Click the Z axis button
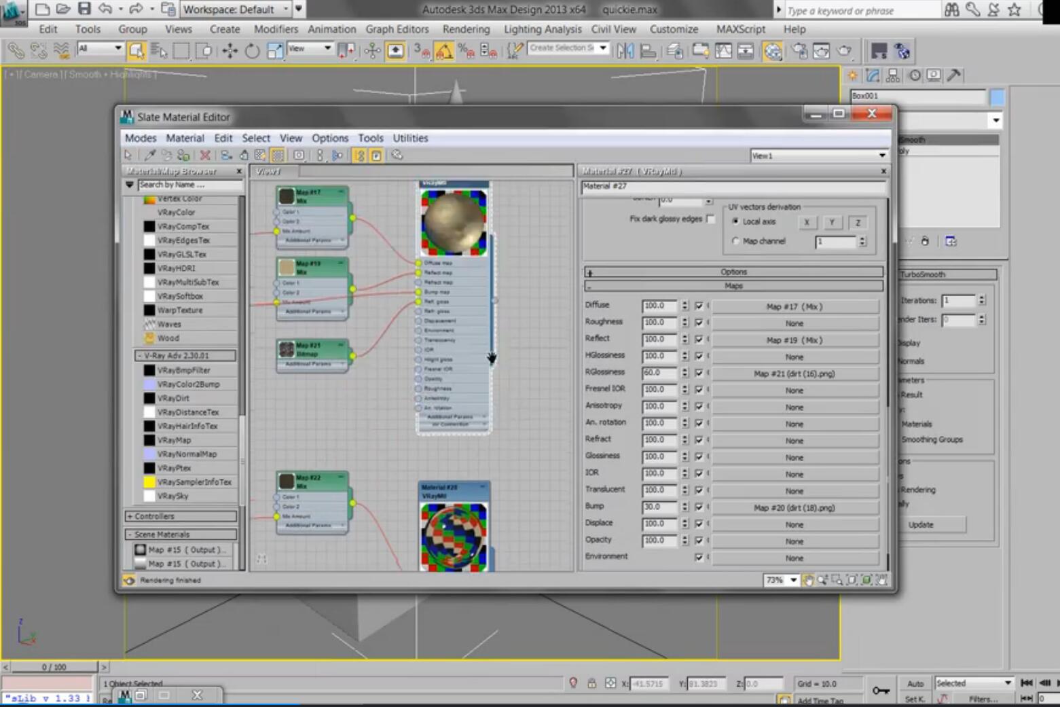1060x707 pixels. [x=858, y=222]
